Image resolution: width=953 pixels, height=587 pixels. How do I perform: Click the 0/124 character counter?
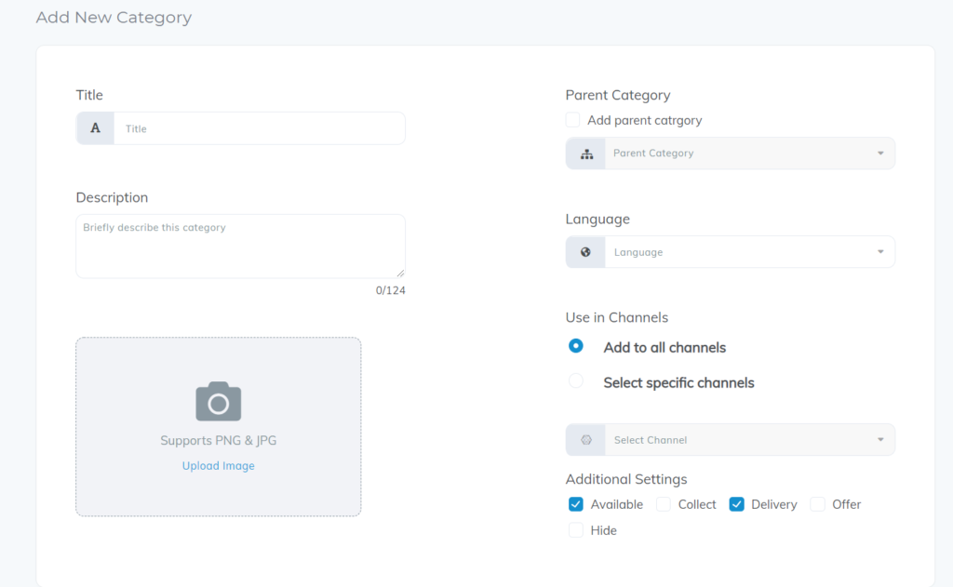(x=390, y=290)
